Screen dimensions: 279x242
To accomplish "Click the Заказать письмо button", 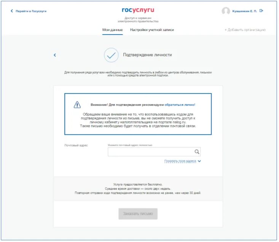I will click(x=138, y=214).
